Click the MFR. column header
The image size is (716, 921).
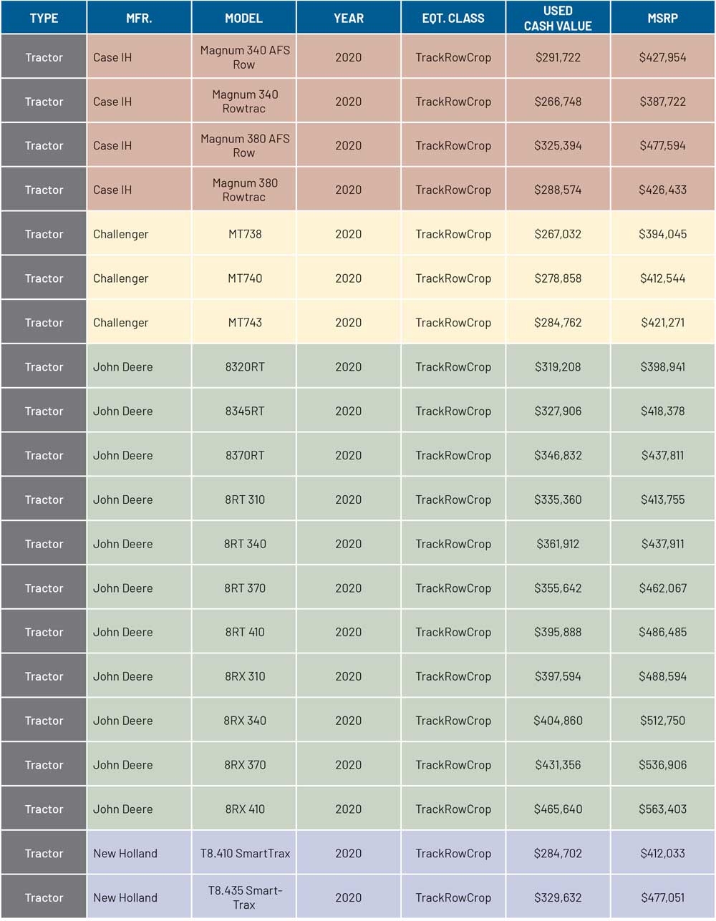[139, 18]
